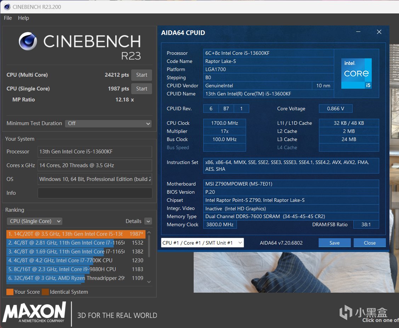Click the Intel Core i5 badge
Image resolution: width=399 pixels, height=328 pixels.
pos(356,73)
